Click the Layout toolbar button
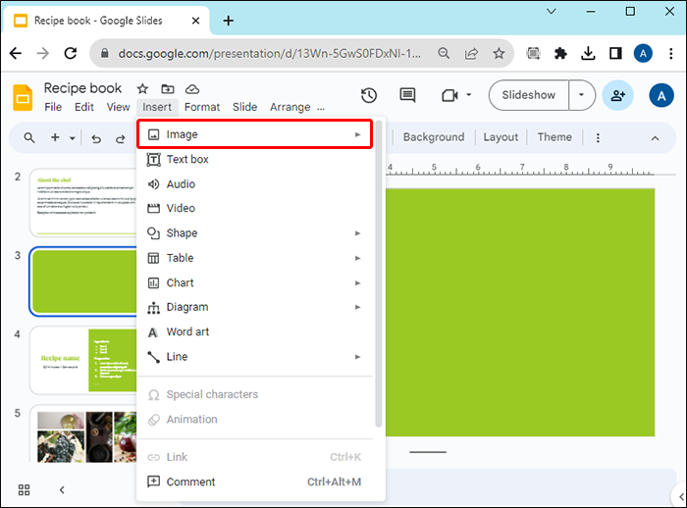Screen dimensions: 687x508 coord(501,137)
